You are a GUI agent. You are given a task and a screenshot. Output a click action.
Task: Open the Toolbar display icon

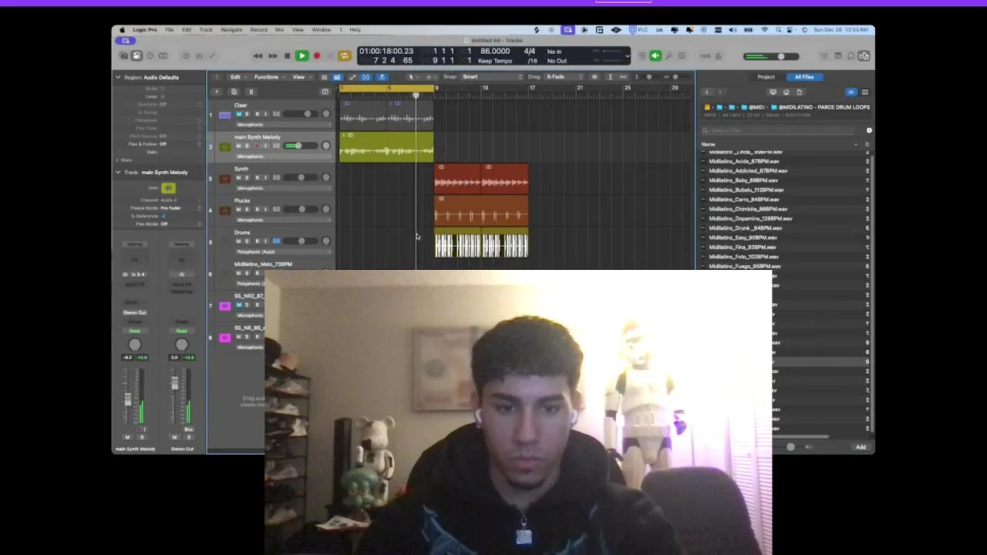[163, 55]
